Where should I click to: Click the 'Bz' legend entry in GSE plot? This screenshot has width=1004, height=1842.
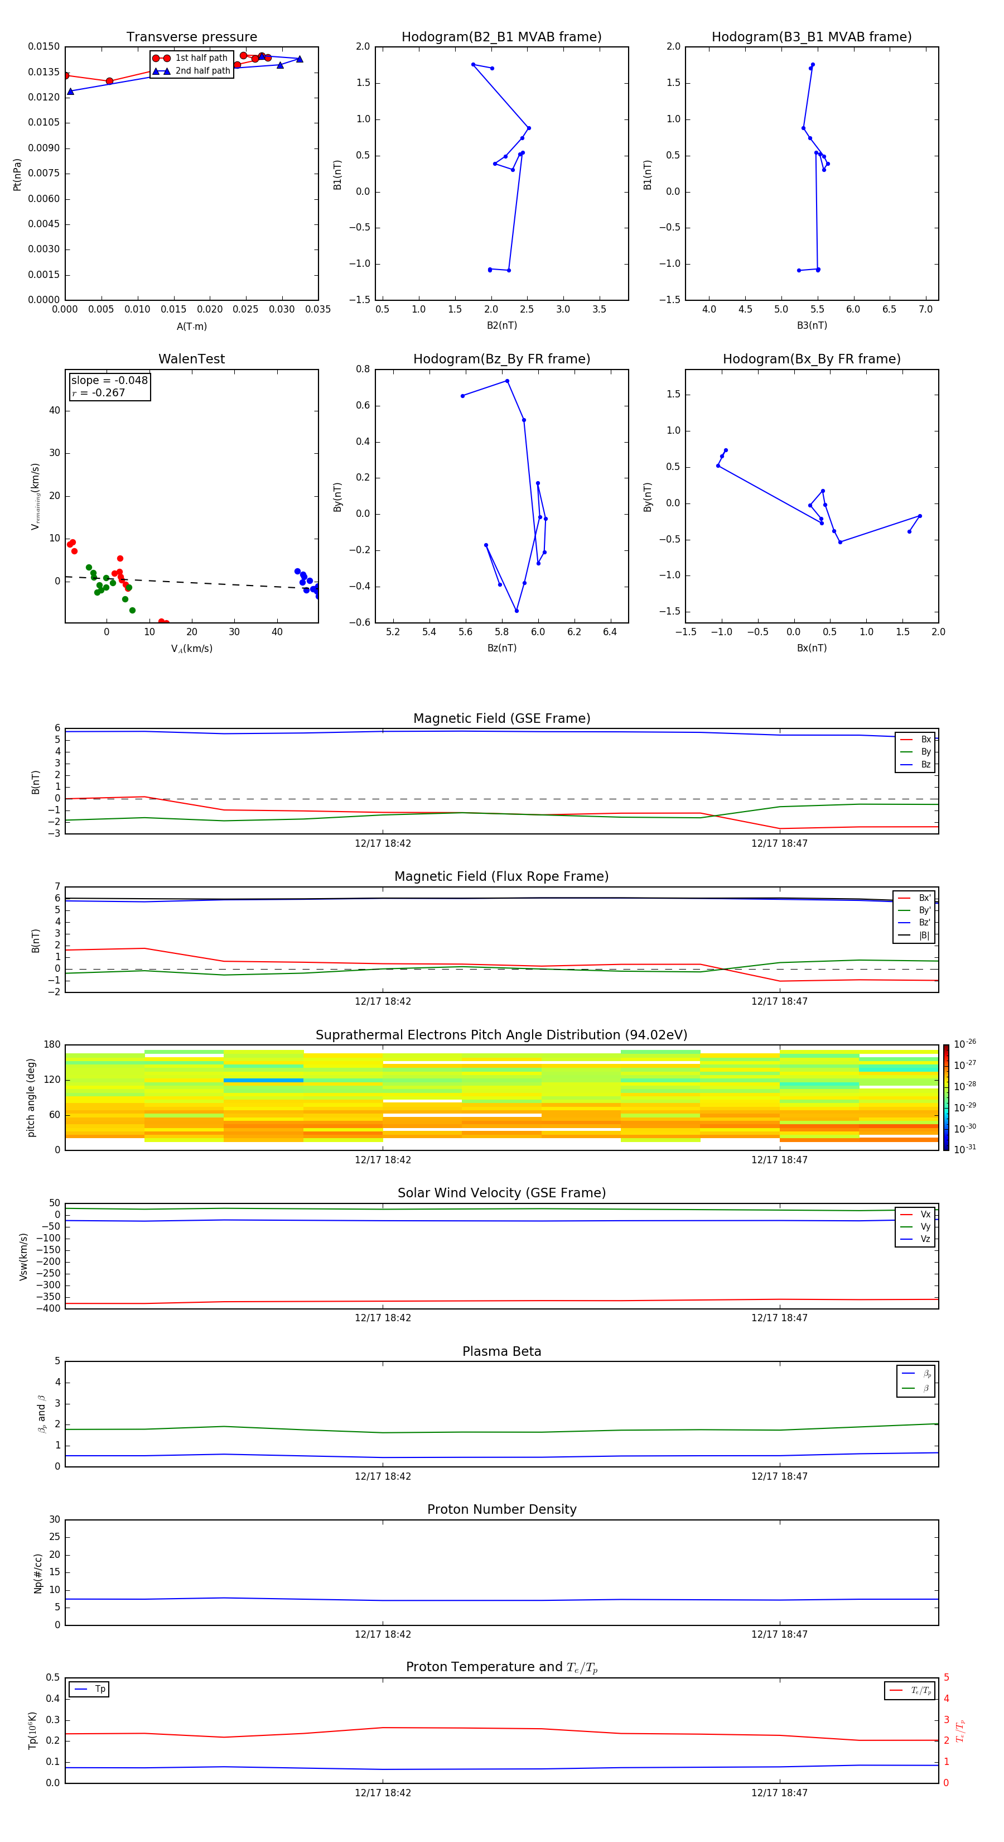915,764
